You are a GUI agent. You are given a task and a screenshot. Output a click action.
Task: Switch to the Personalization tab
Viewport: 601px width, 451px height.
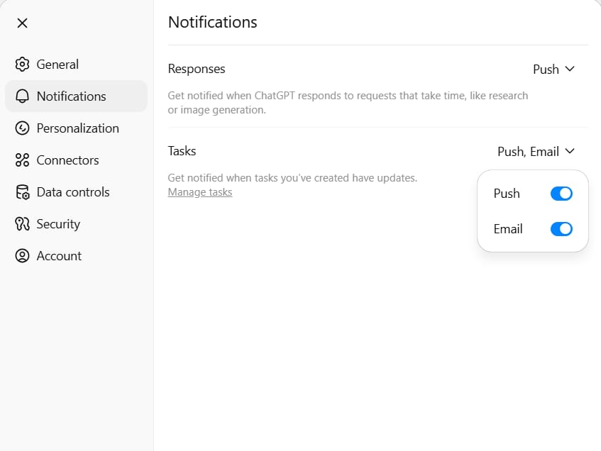(x=76, y=128)
